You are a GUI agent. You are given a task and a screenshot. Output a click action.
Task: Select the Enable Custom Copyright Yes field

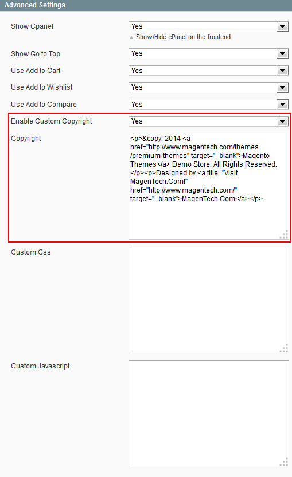[208, 121]
